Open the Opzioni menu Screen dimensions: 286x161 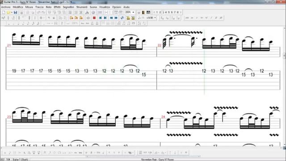(x=117, y=7)
